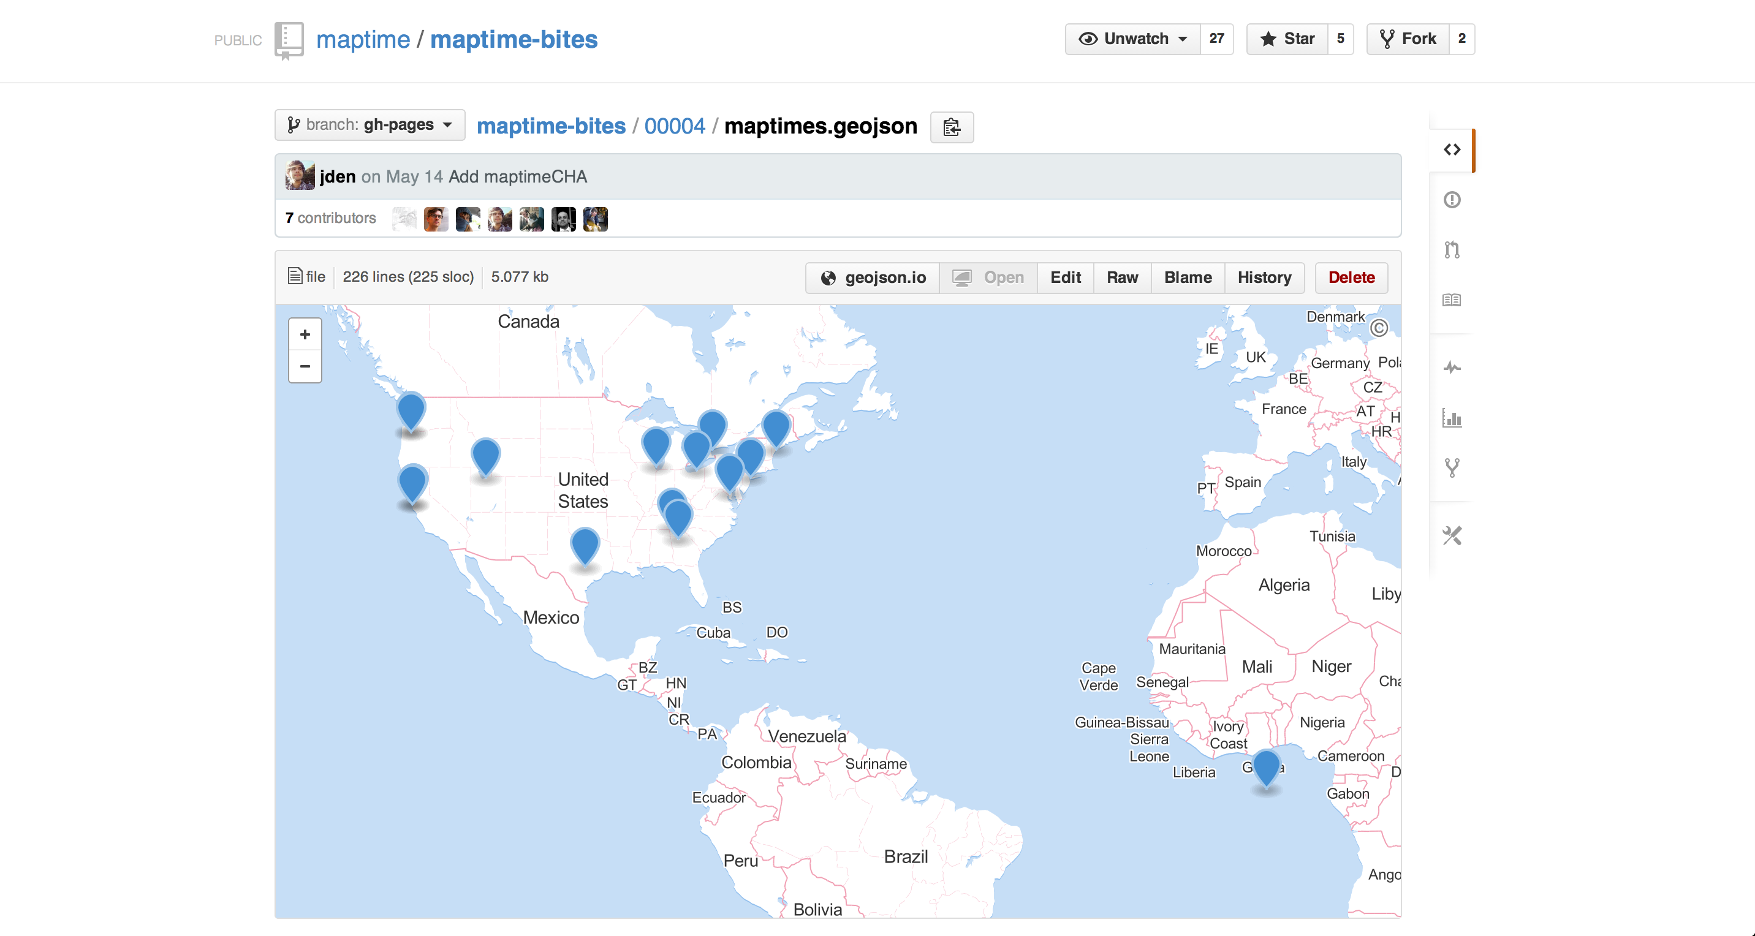Zoom out on the map
The image size is (1755, 936).
pos(305,366)
